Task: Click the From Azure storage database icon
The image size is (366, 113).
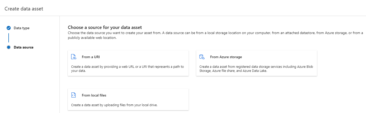Action: (x=202, y=57)
